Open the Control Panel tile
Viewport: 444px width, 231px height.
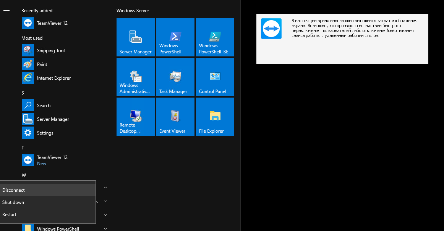click(x=215, y=77)
